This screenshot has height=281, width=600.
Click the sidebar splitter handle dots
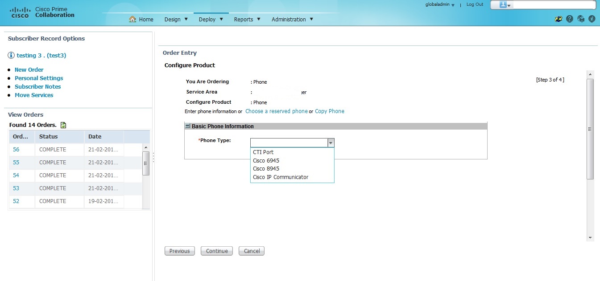pos(153,157)
